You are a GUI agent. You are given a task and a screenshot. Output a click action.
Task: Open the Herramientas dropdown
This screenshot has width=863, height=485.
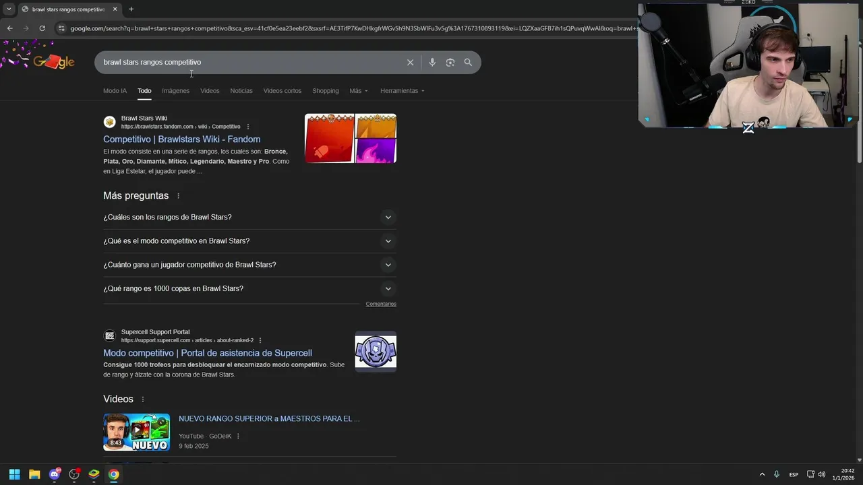(403, 91)
